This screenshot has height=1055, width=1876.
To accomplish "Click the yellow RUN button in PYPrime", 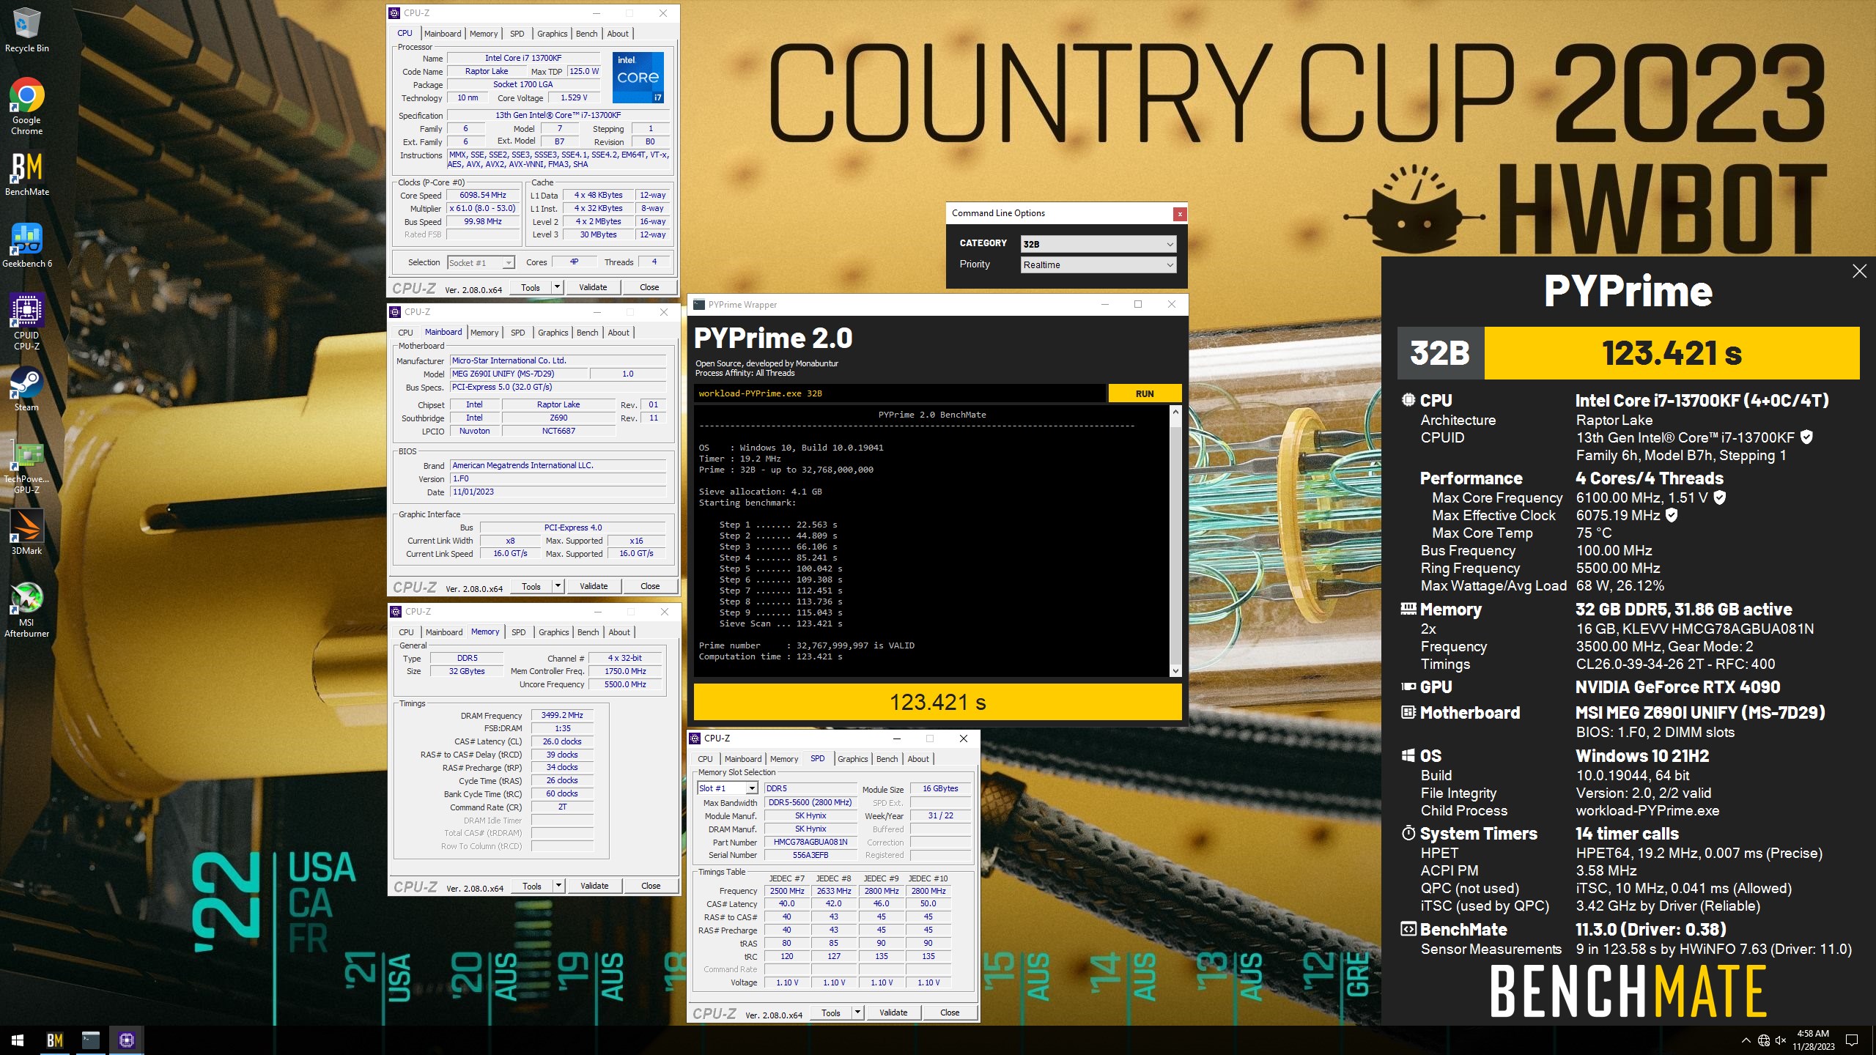I will [1145, 393].
